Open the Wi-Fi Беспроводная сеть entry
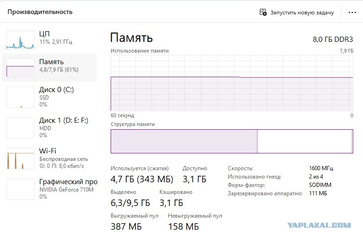This screenshot has height=239, width=363. coord(49,159)
